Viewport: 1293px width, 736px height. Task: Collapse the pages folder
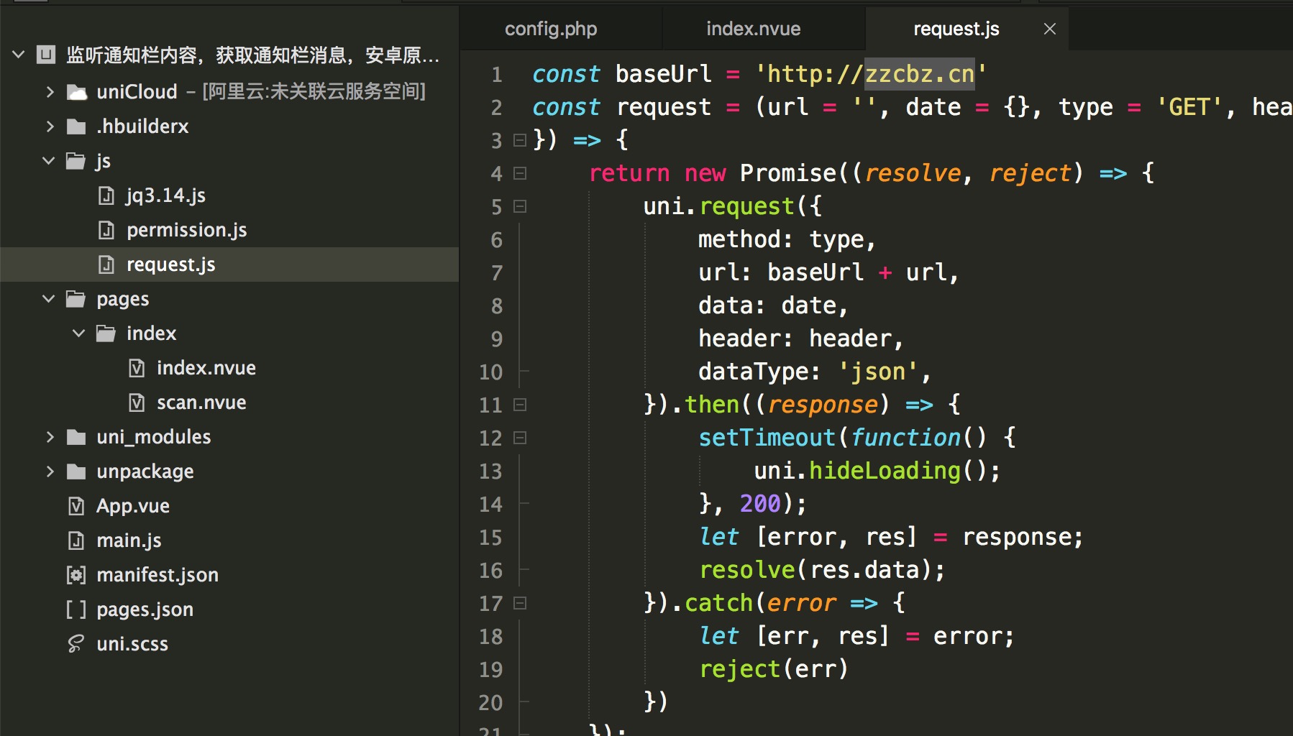click(49, 299)
